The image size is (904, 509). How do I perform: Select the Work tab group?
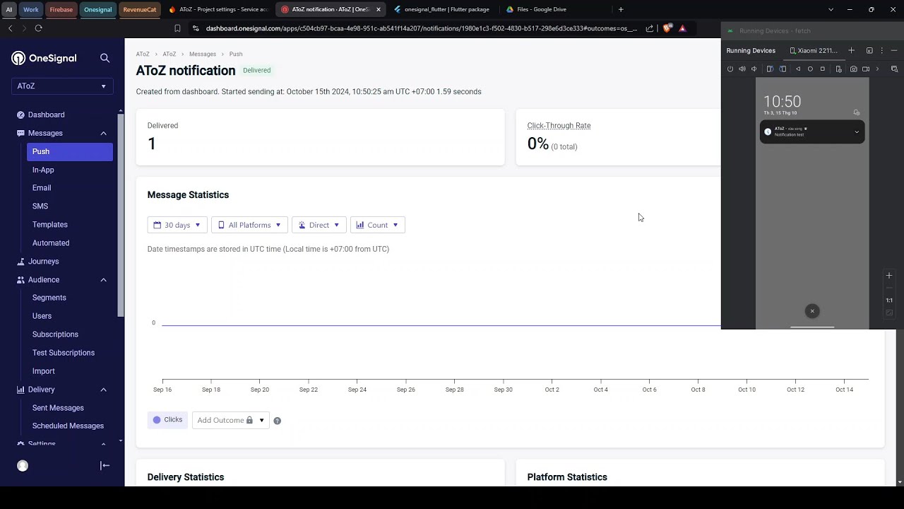[30, 9]
